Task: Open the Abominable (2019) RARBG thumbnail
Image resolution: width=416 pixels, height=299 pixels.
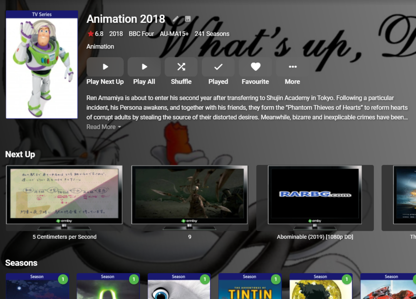Action: (x=315, y=198)
